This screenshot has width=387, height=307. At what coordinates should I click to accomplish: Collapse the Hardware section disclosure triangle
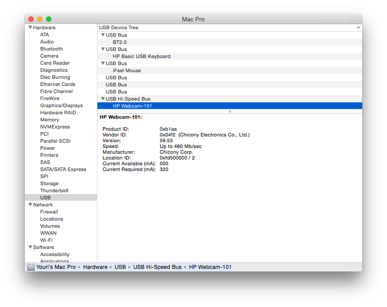[30, 27]
